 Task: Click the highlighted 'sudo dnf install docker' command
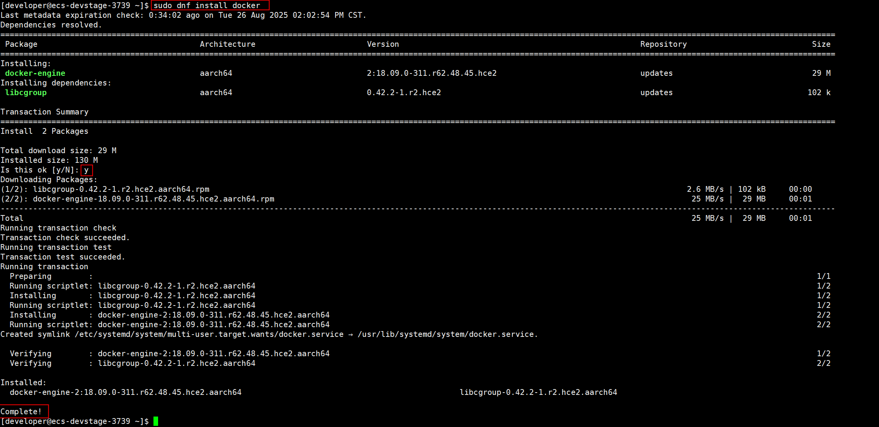point(207,5)
